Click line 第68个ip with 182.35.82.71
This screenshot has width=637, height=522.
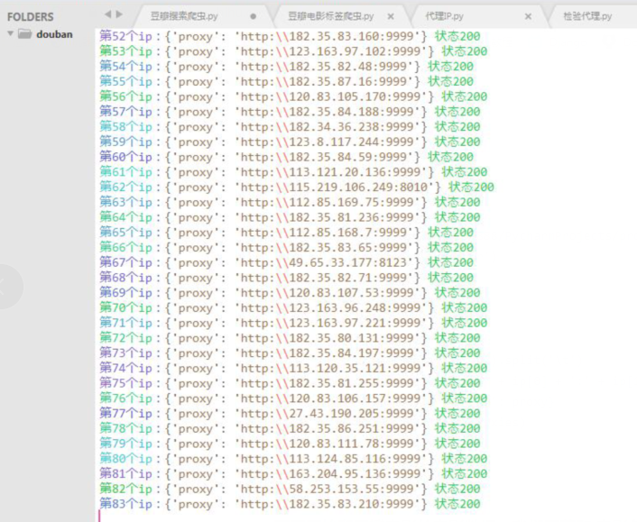[x=286, y=278]
